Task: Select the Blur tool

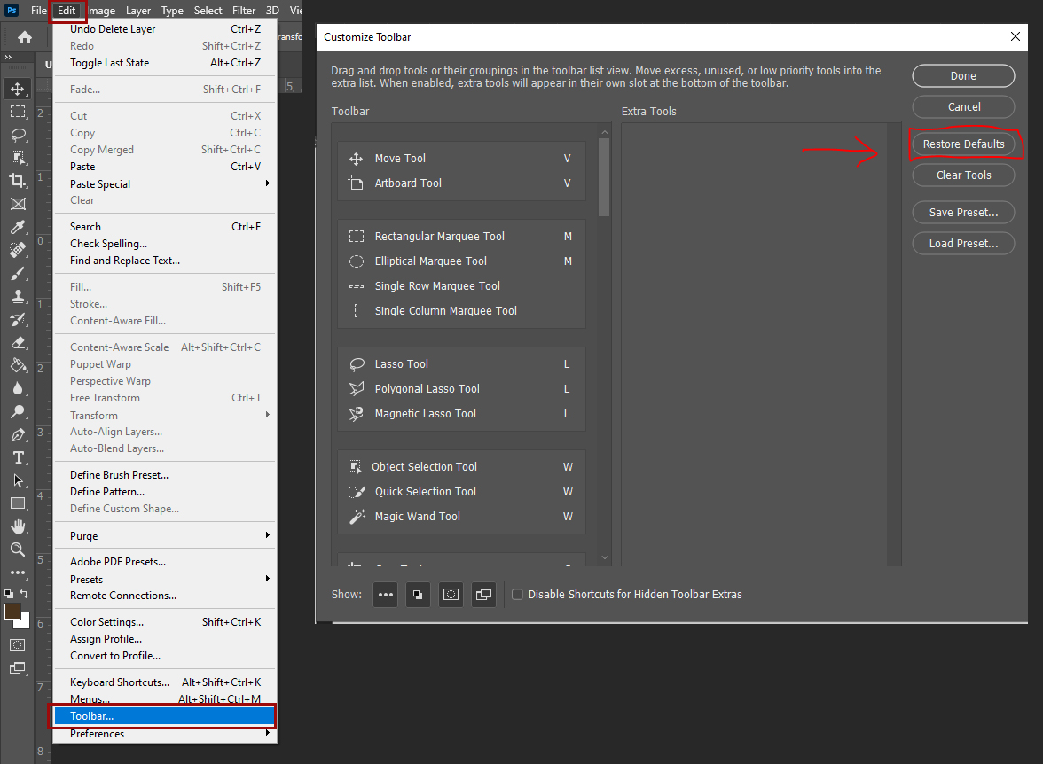Action: (x=18, y=388)
